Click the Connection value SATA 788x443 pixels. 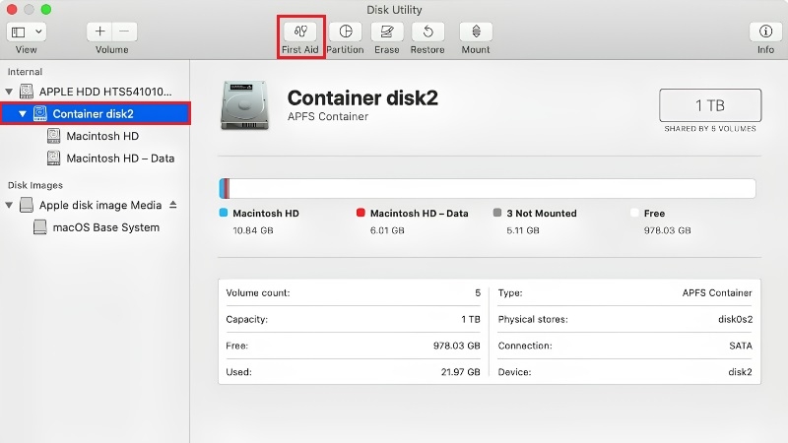tap(741, 347)
